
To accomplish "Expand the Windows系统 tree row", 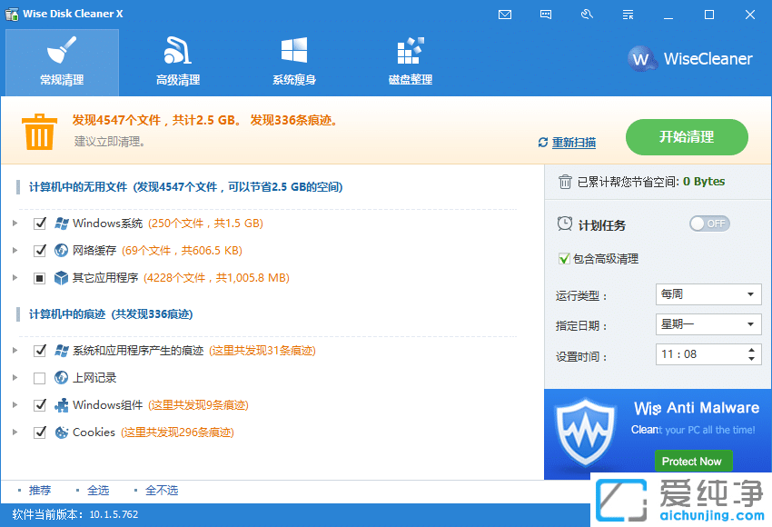I will tap(15, 224).
